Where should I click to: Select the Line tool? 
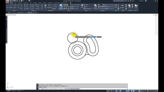[7, 6]
